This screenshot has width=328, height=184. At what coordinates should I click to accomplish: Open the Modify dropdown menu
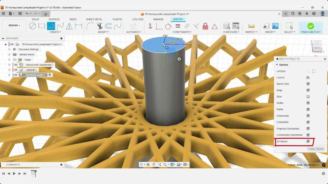[103, 32]
